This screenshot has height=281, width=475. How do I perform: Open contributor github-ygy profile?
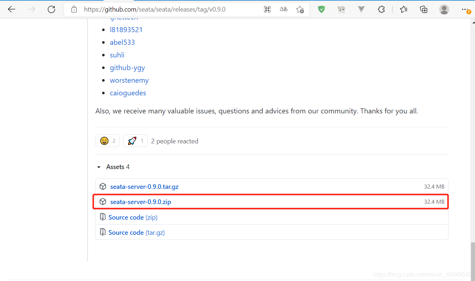point(127,68)
